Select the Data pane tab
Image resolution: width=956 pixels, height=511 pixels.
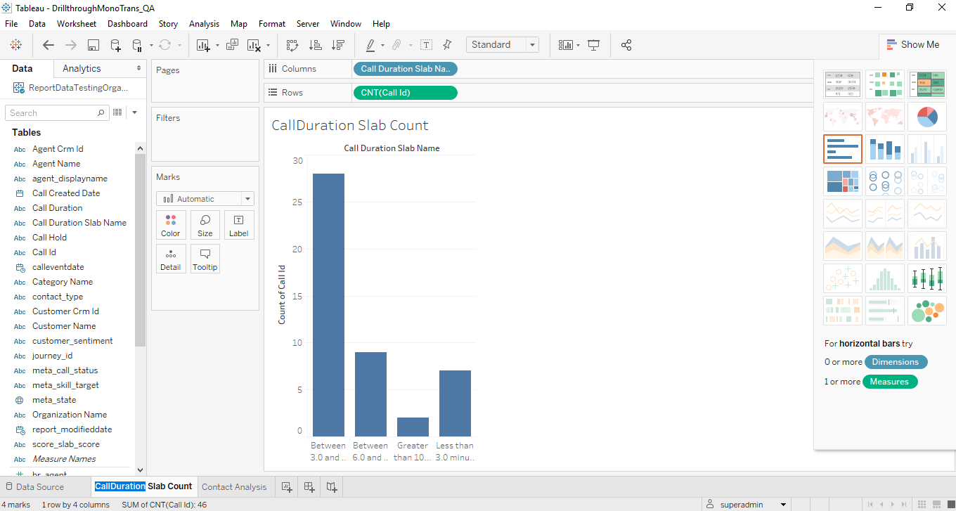22,68
